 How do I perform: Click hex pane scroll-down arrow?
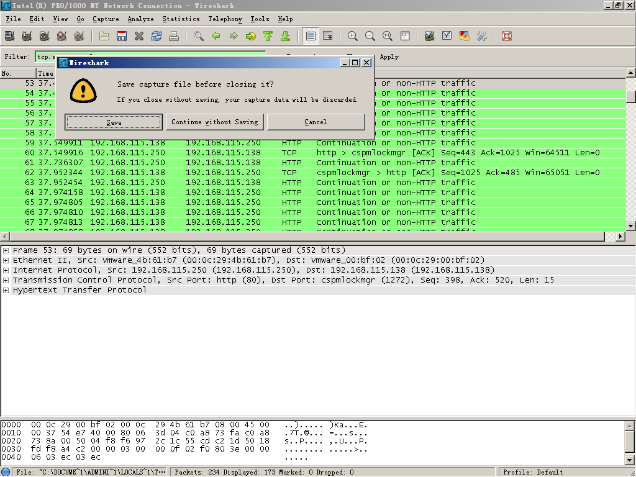point(630,460)
